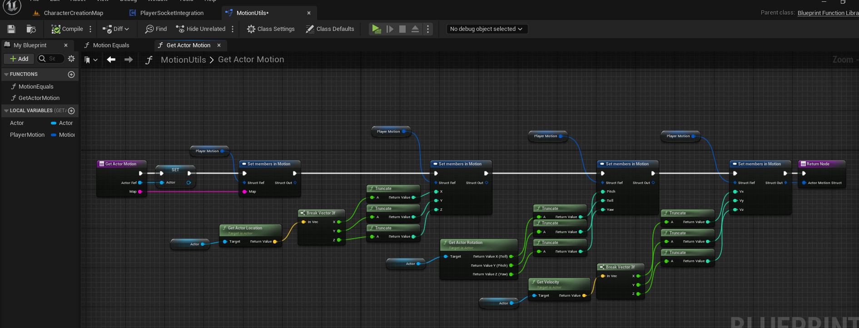The height and width of the screenshot is (328, 859).
Task: Click MotionUtils in the breadcrumb
Action: pyautogui.click(x=184, y=60)
